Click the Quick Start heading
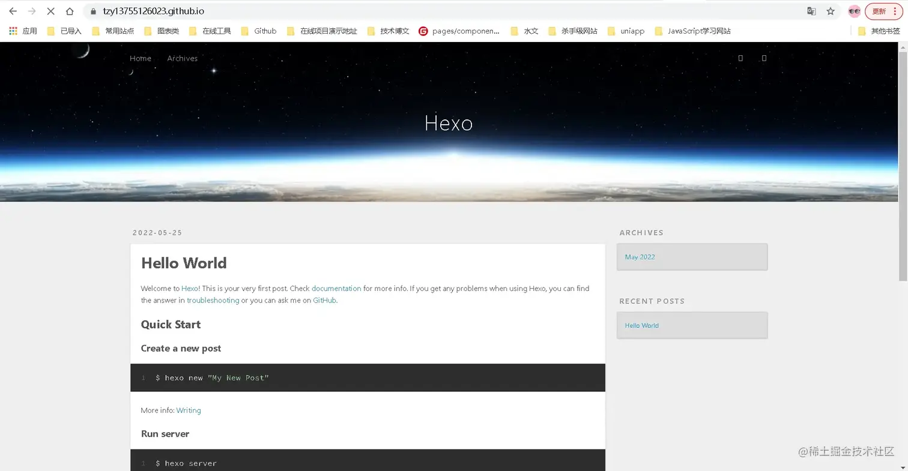Screen dimensions: 908x471 (171, 325)
